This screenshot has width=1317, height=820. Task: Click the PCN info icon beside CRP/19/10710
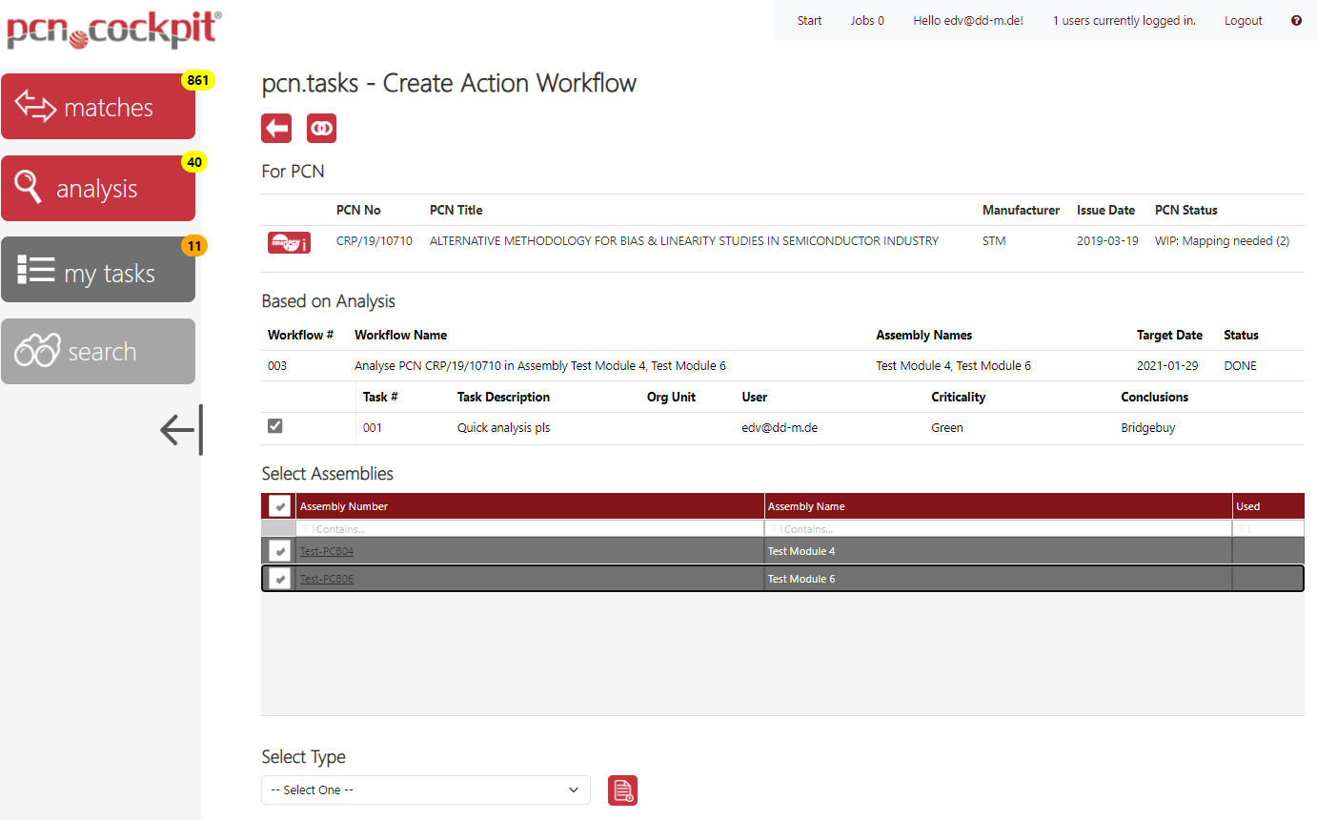click(x=289, y=242)
